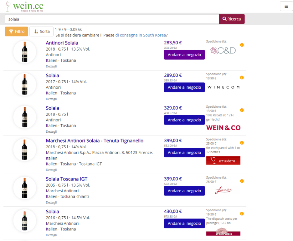Click bottle thumbnail of Solaia Toscana IGT
This screenshot has height=241, width=293.
point(25,188)
